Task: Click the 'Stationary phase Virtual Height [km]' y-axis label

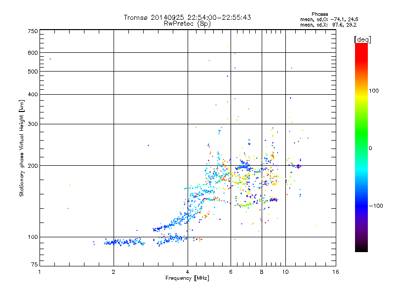Action: click(22, 148)
